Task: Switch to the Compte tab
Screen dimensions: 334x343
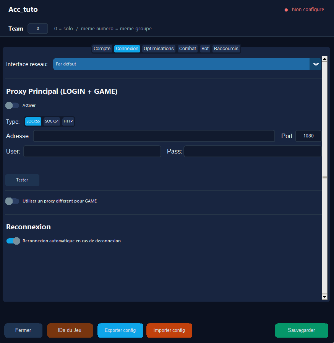Action: 102,49
